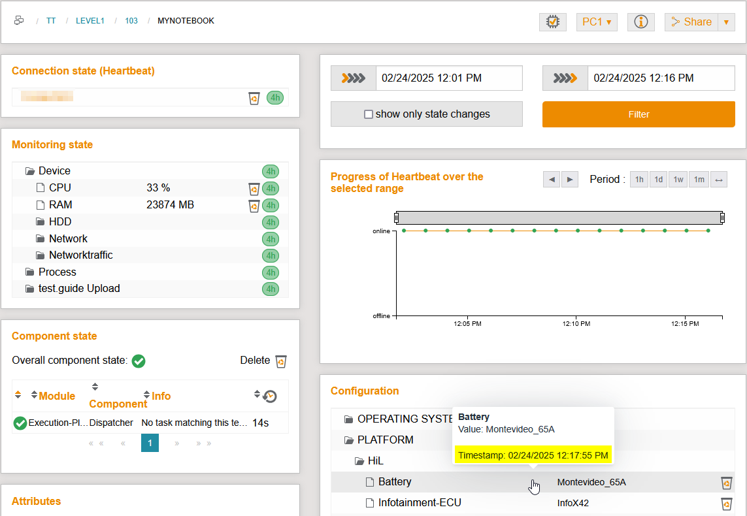The width and height of the screenshot is (747, 516).
Task: Delete the RAM monitoring entry
Action: click(x=254, y=206)
